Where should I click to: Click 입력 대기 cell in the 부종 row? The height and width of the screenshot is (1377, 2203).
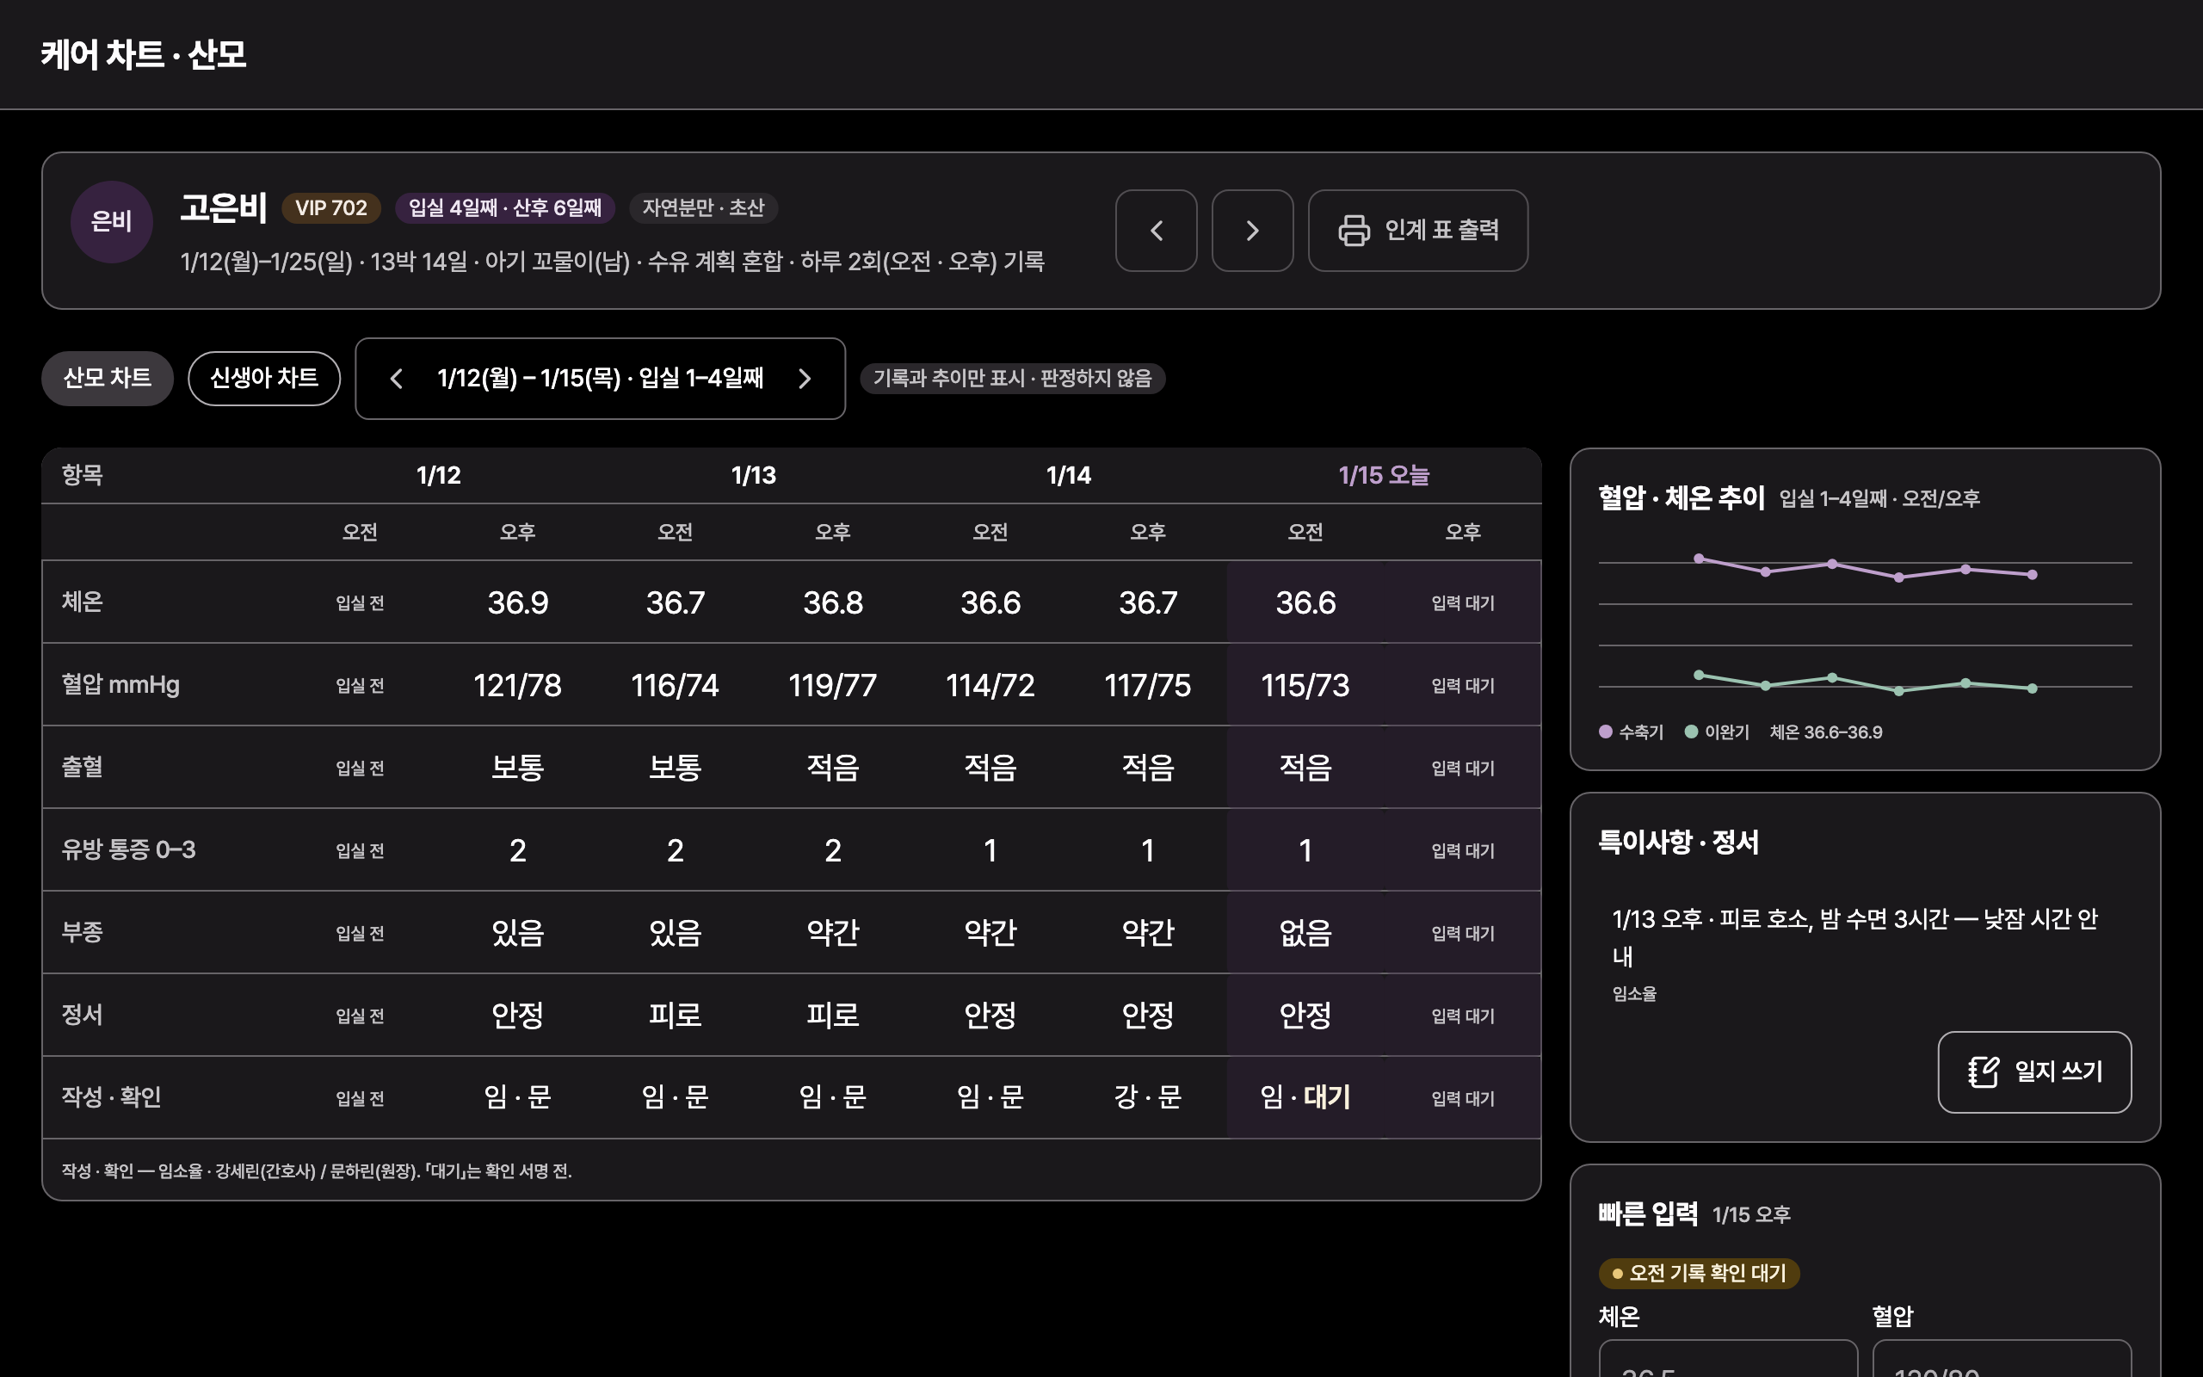click(x=1463, y=934)
